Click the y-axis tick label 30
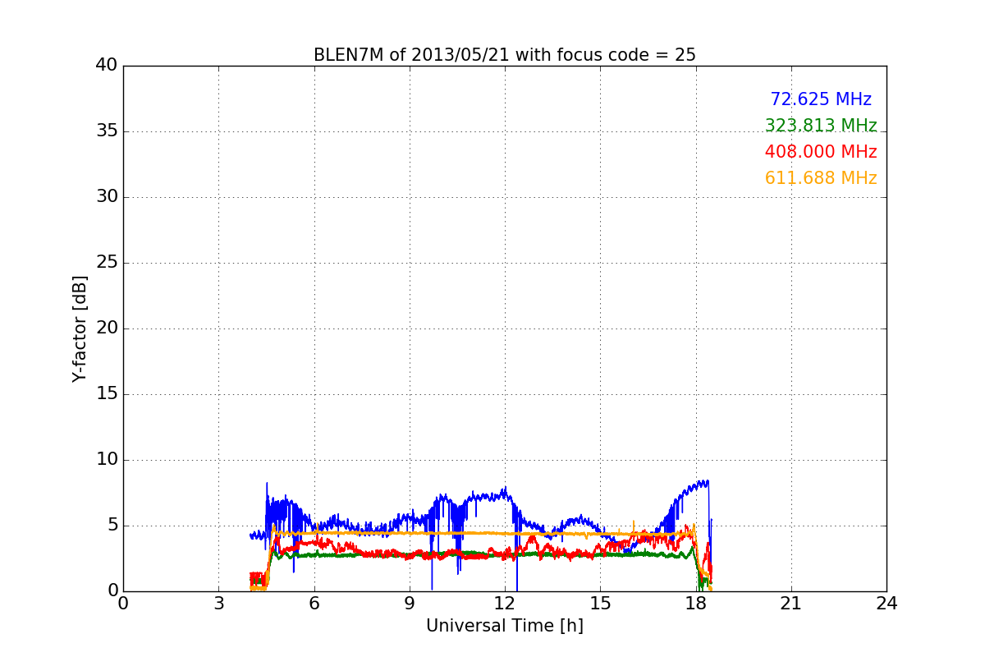 [x=106, y=197]
